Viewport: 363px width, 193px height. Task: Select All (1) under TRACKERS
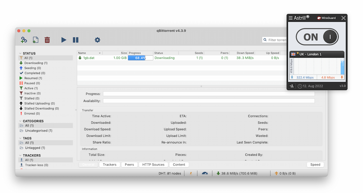pyautogui.click(x=46, y=160)
